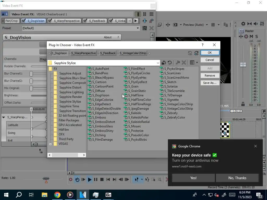267x200 pixels.
Task: Decline with No, Thanks on notification
Action: (237, 178)
